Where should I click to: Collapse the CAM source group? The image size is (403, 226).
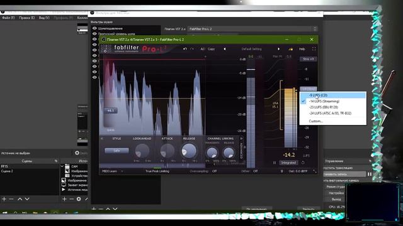tap(62, 166)
